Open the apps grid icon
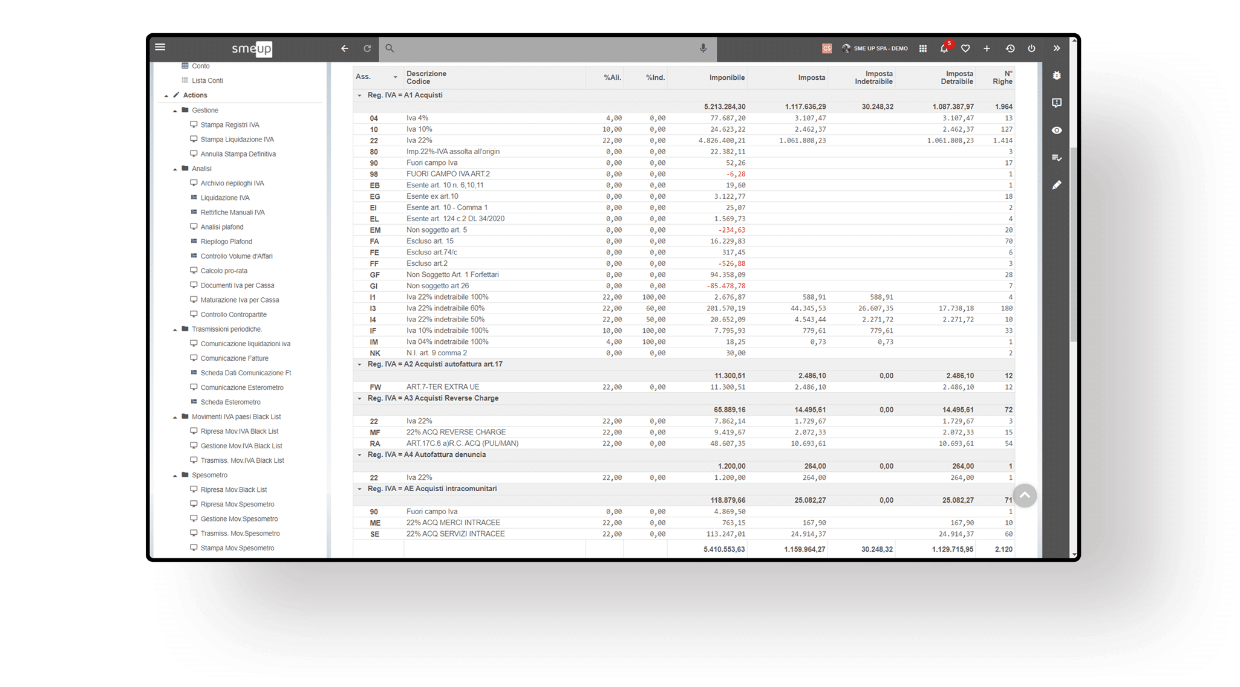1240x687 pixels. click(x=922, y=48)
